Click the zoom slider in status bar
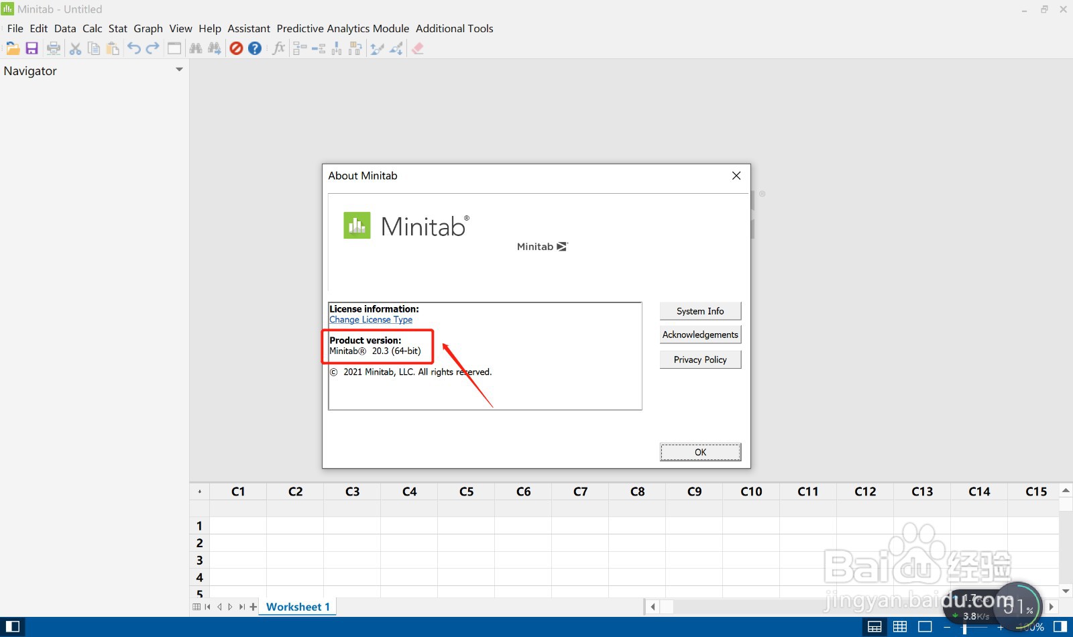Screen dimensions: 1073x637 click(965, 628)
